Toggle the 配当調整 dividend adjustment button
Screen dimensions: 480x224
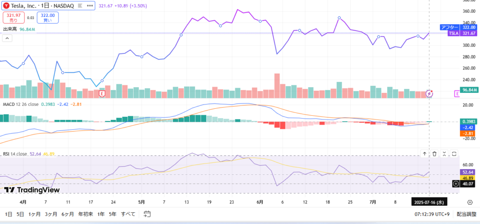click(466, 214)
